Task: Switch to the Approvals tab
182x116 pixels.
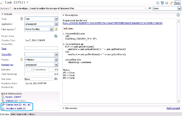Action: point(22,114)
